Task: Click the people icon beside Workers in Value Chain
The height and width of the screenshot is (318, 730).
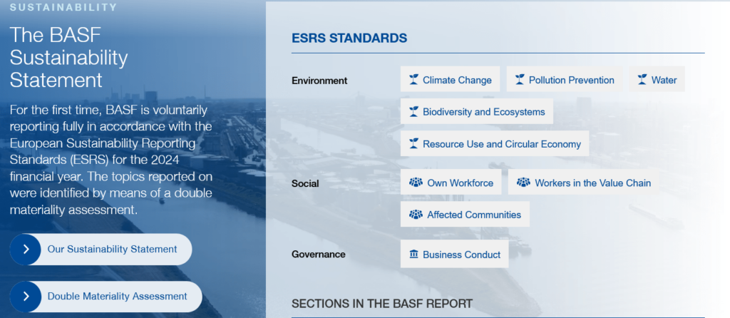Action: pyautogui.click(x=523, y=183)
